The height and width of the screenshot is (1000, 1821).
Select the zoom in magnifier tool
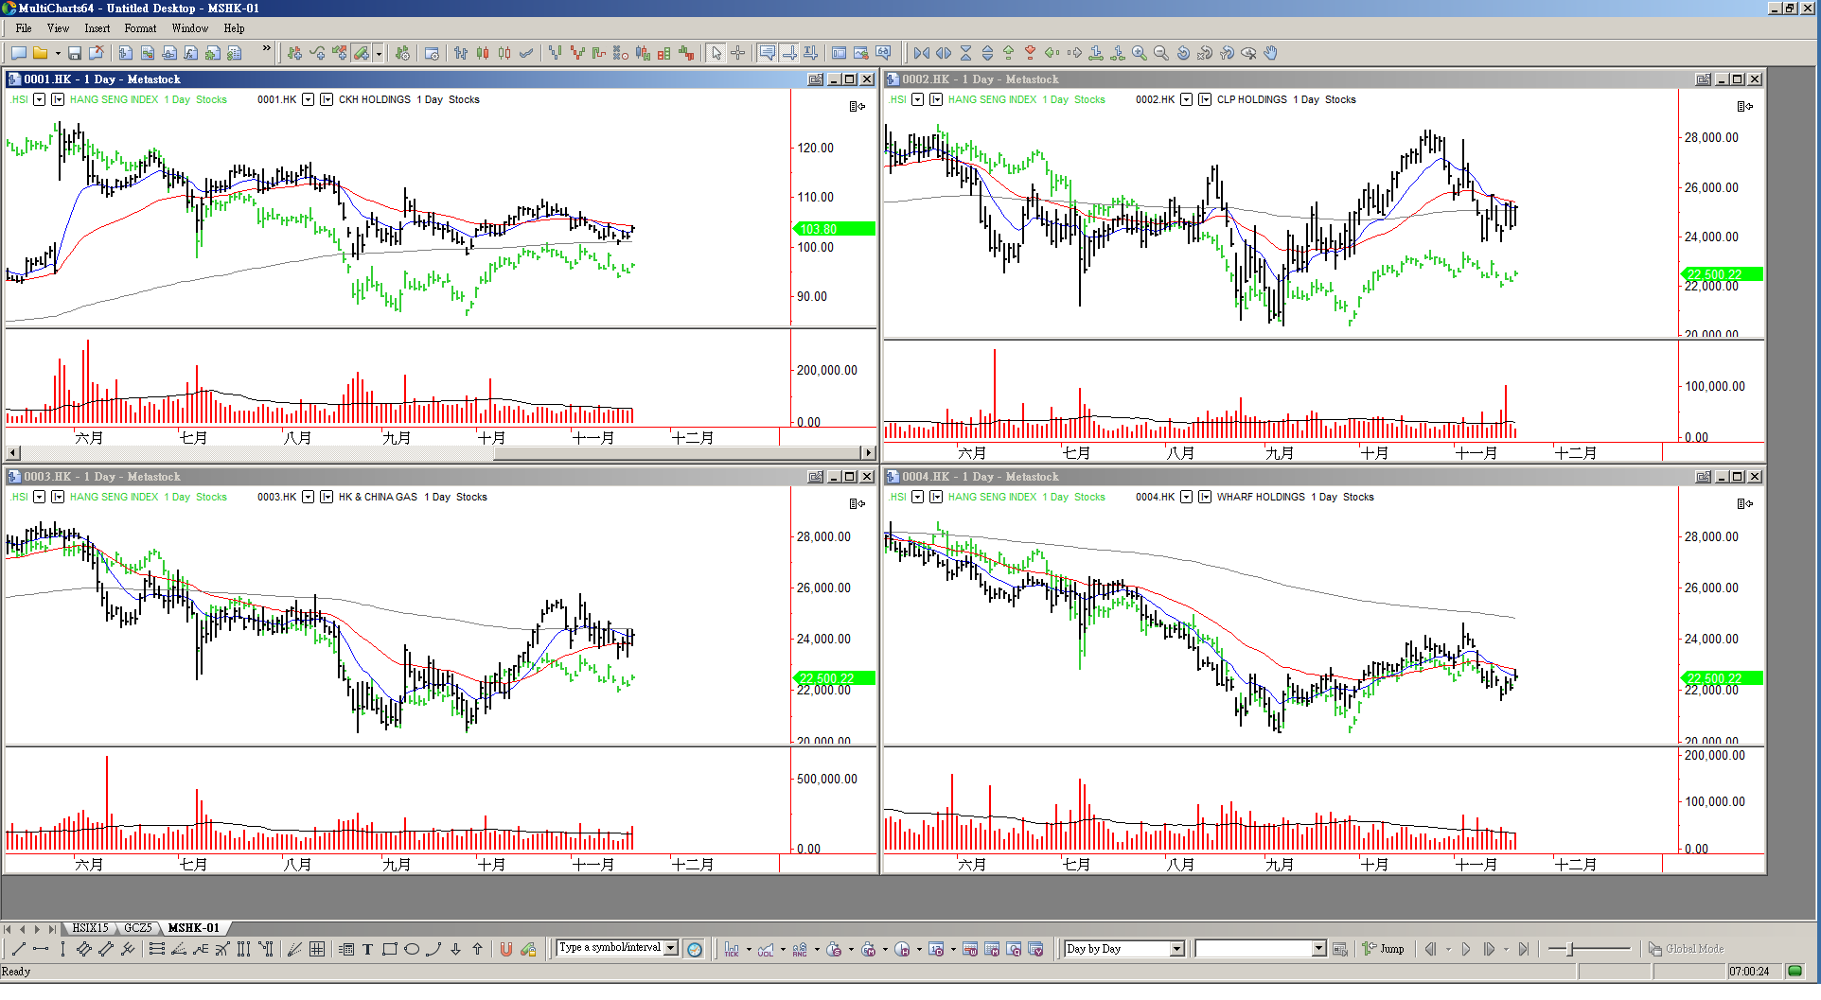coord(1140,53)
